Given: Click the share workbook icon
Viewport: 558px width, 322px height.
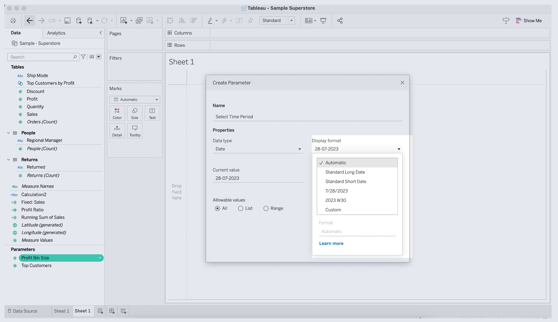Looking at the screenshot, I should [x=340, y=21].
